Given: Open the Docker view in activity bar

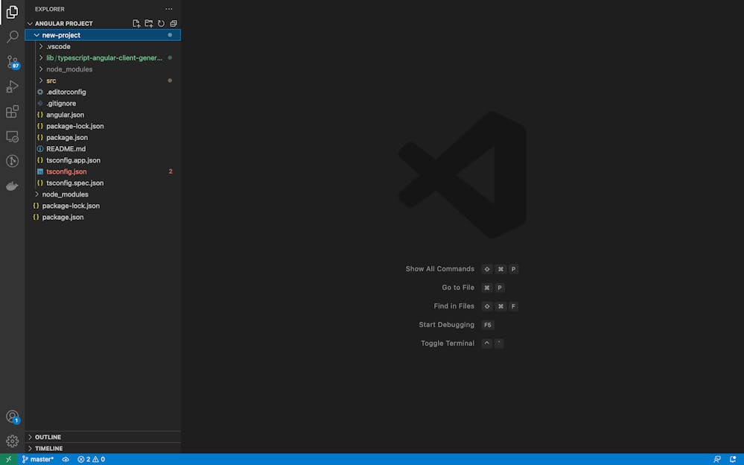Looking at the screenshot, I should click(12, 186).
